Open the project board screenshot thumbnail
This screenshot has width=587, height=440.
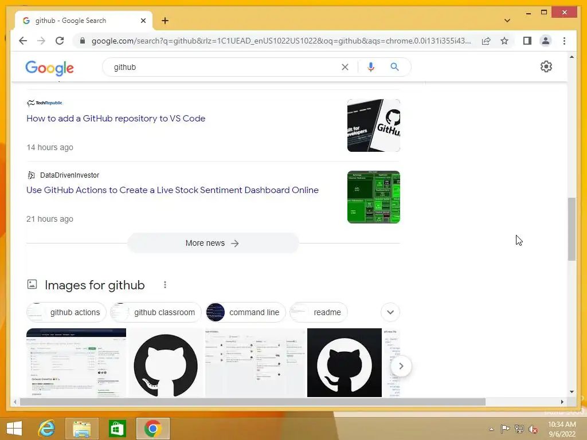[255, 363]
